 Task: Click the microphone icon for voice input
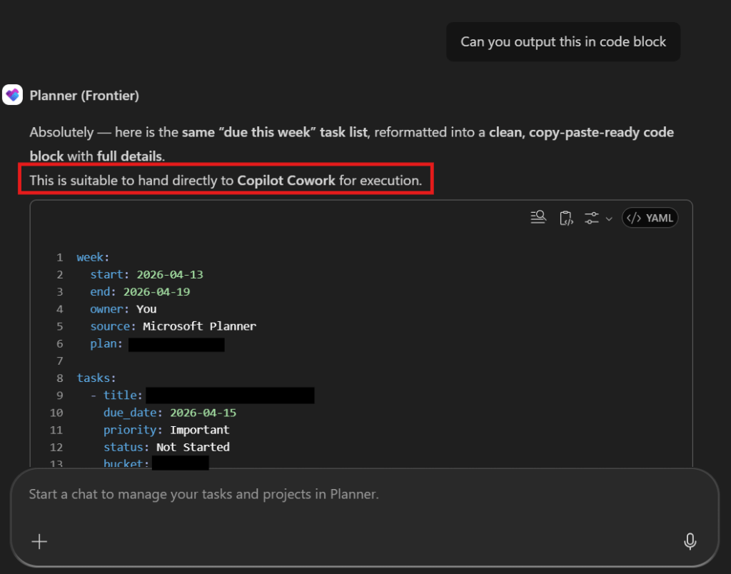click(x=690, y=542)
